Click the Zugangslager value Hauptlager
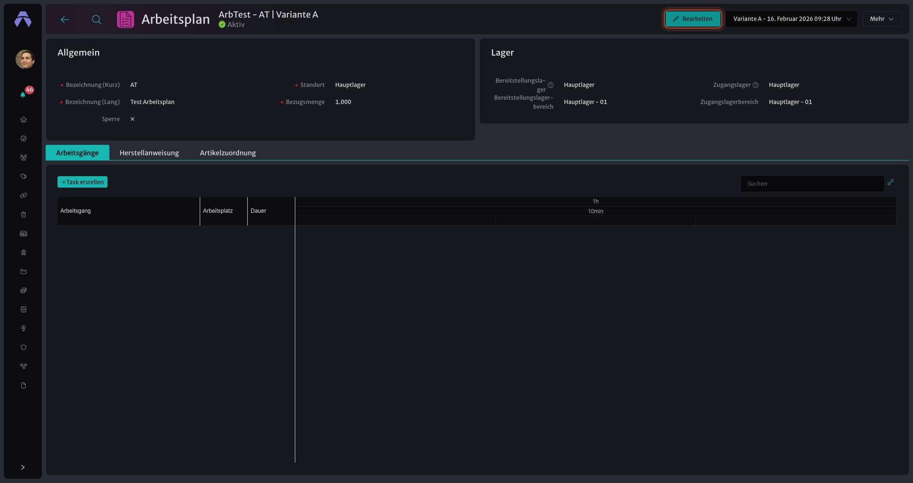Screen dimensions: 913x483 click(784, 85)
